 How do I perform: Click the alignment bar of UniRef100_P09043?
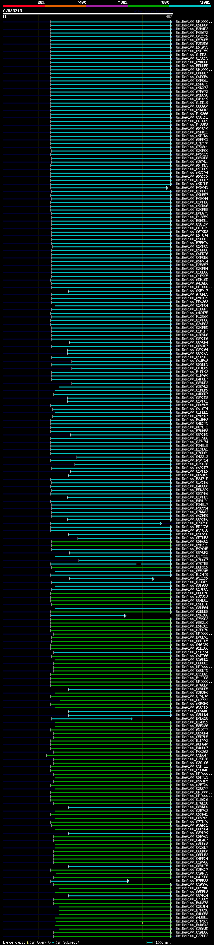(109, 187)
